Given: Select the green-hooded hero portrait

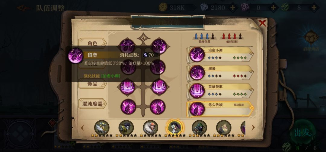Looking at the screenshot, I should tap(199, 128).
